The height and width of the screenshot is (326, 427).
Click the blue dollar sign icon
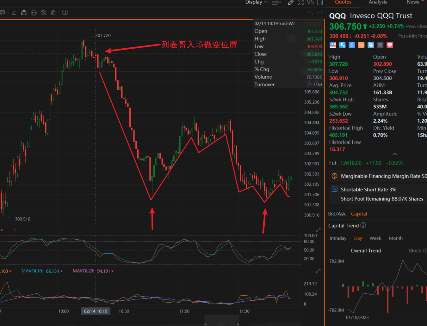352,45
